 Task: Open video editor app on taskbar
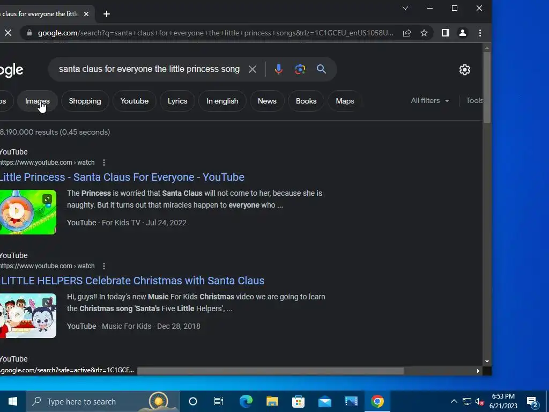click(351, 401)
